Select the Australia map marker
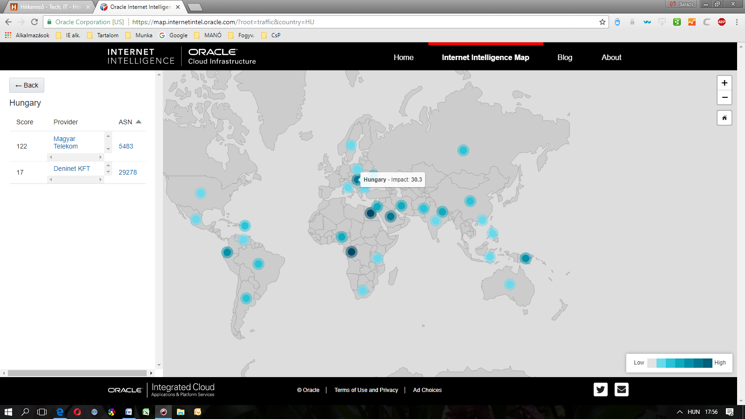This screenshot has width=745, height=419. pyautogui.click(x=510, y=284)
